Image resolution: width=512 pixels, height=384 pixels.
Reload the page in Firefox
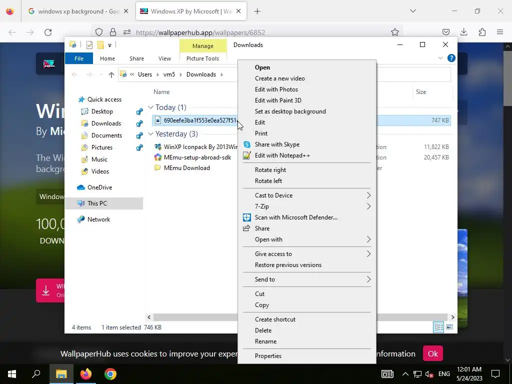48,32
